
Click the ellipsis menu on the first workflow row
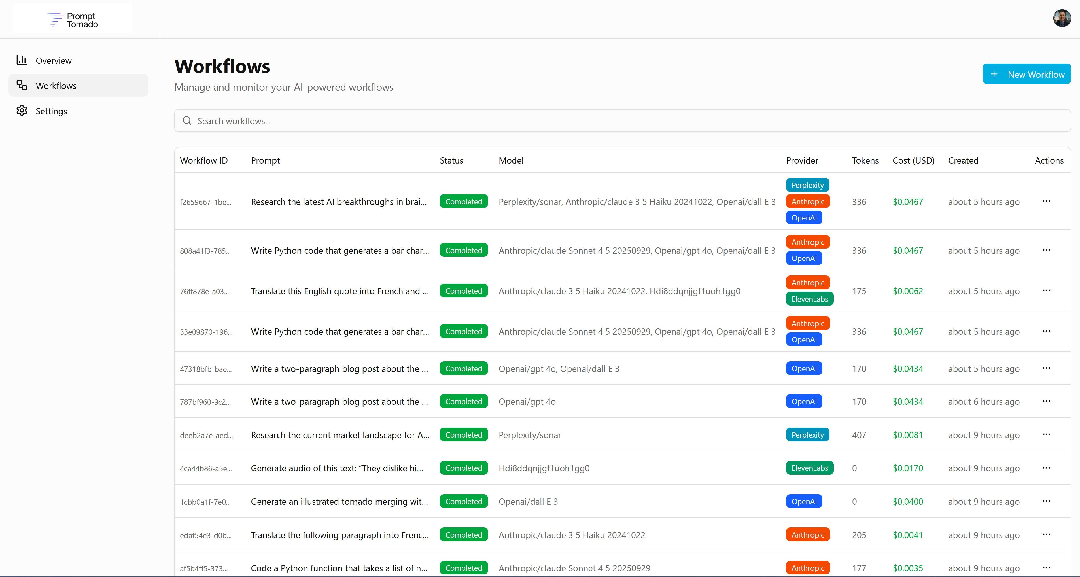[1047, 201]
